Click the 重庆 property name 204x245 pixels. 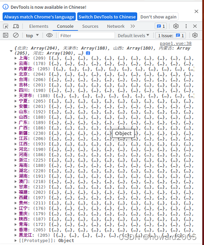pyautogui.click(x=23, y=214)
